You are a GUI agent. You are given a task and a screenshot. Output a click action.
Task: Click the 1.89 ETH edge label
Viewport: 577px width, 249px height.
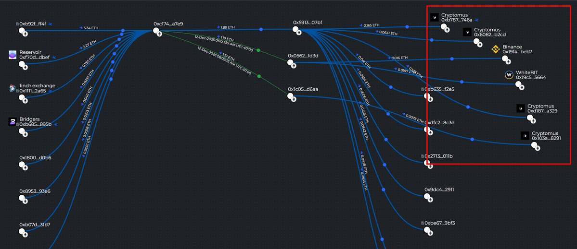[x=228, y=27]
